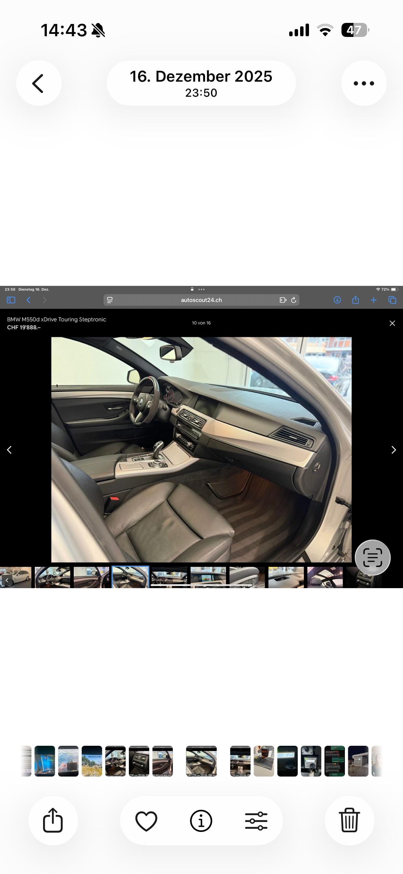The image size is (403, 874).
Task: Open the mountain landscape photo in the strip
Action: 92,761
